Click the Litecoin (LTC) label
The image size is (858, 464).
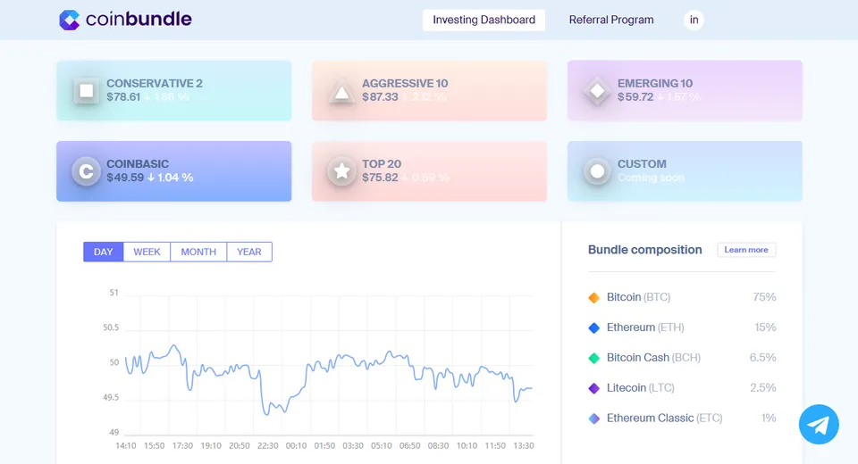pyautogui.click(x=641, y=388)
